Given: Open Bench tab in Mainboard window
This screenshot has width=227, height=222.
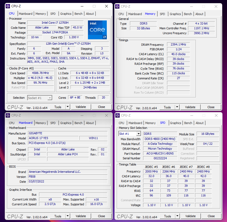Looking at the screenshot, I should click(x=79, y=123).
